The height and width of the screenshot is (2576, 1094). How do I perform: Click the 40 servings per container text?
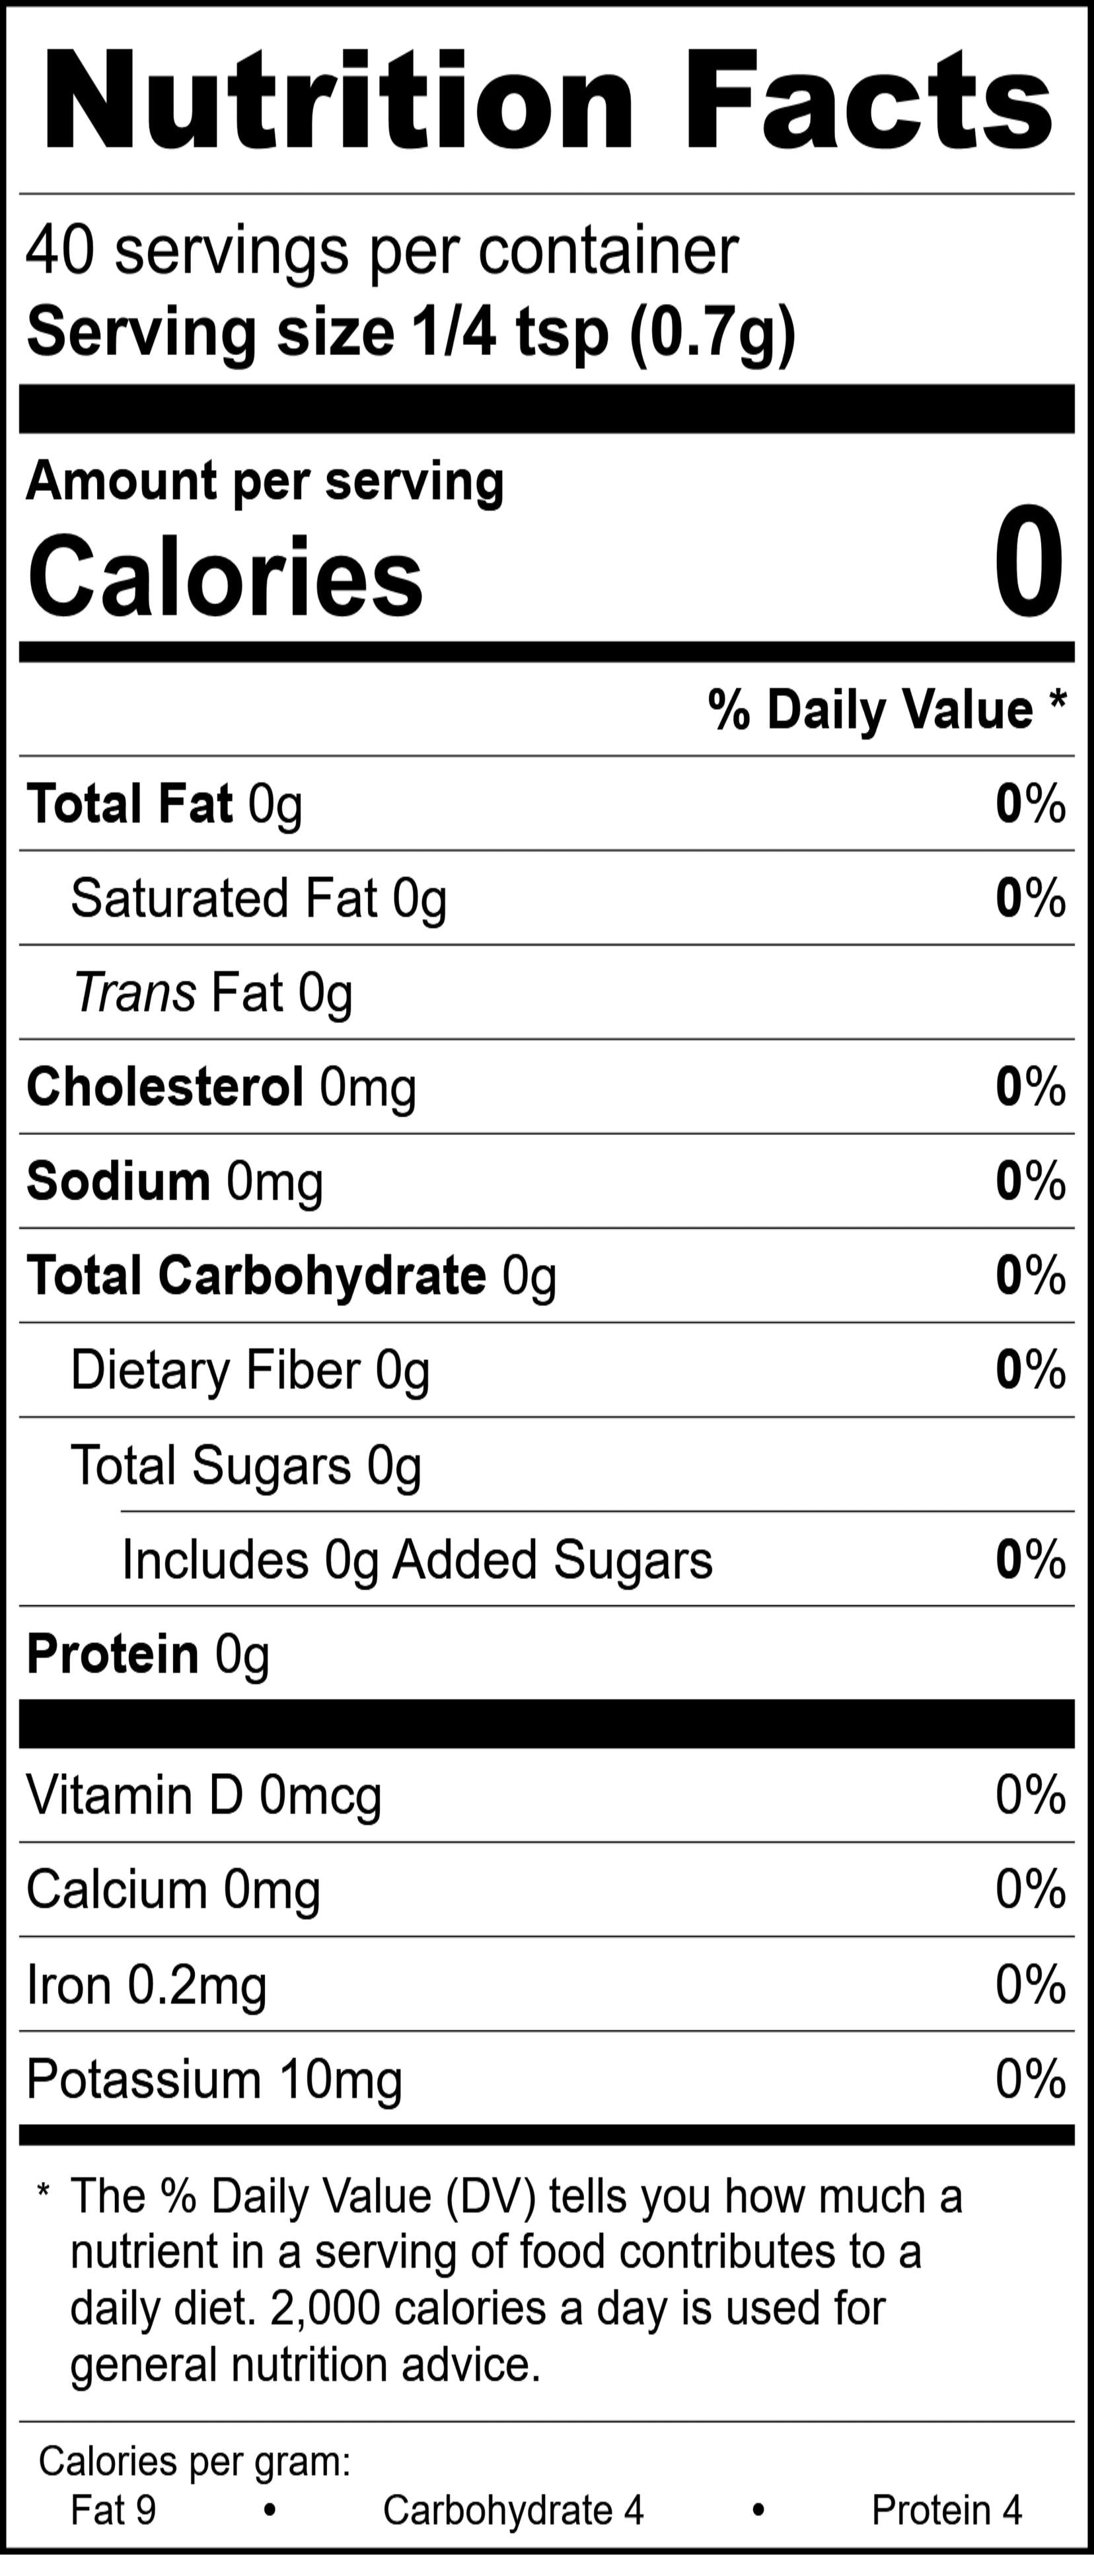click(x=382, y=250)
